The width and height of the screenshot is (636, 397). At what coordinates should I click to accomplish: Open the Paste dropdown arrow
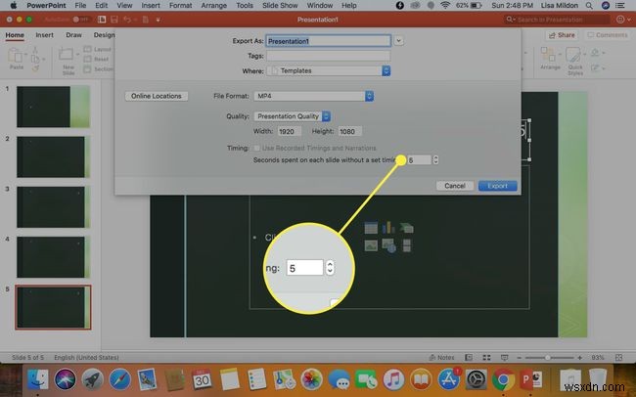coord(26,54)
